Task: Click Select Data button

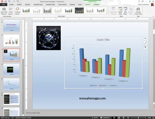Action: click(x=120, y=11)
